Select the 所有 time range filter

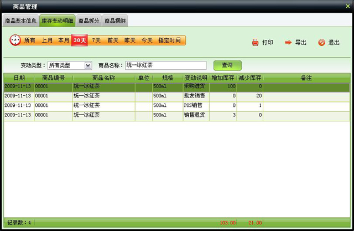pyautogui.click(x=30, y=40)
